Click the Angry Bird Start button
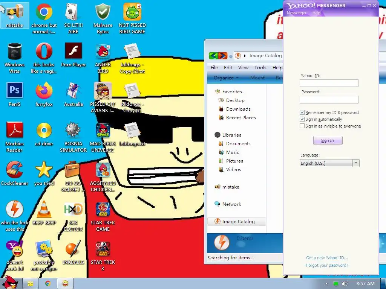Screen dimensions: 386x289 point(9,283)
